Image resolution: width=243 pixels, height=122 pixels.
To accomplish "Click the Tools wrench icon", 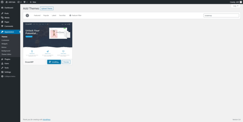I will (2, 68).
